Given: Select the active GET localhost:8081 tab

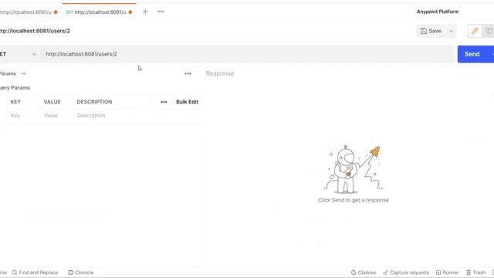Looking at the screenshot, I should coord(99,12).
